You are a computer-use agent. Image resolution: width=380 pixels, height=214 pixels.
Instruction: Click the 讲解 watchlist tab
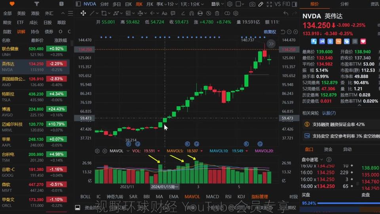coord(21,32)
